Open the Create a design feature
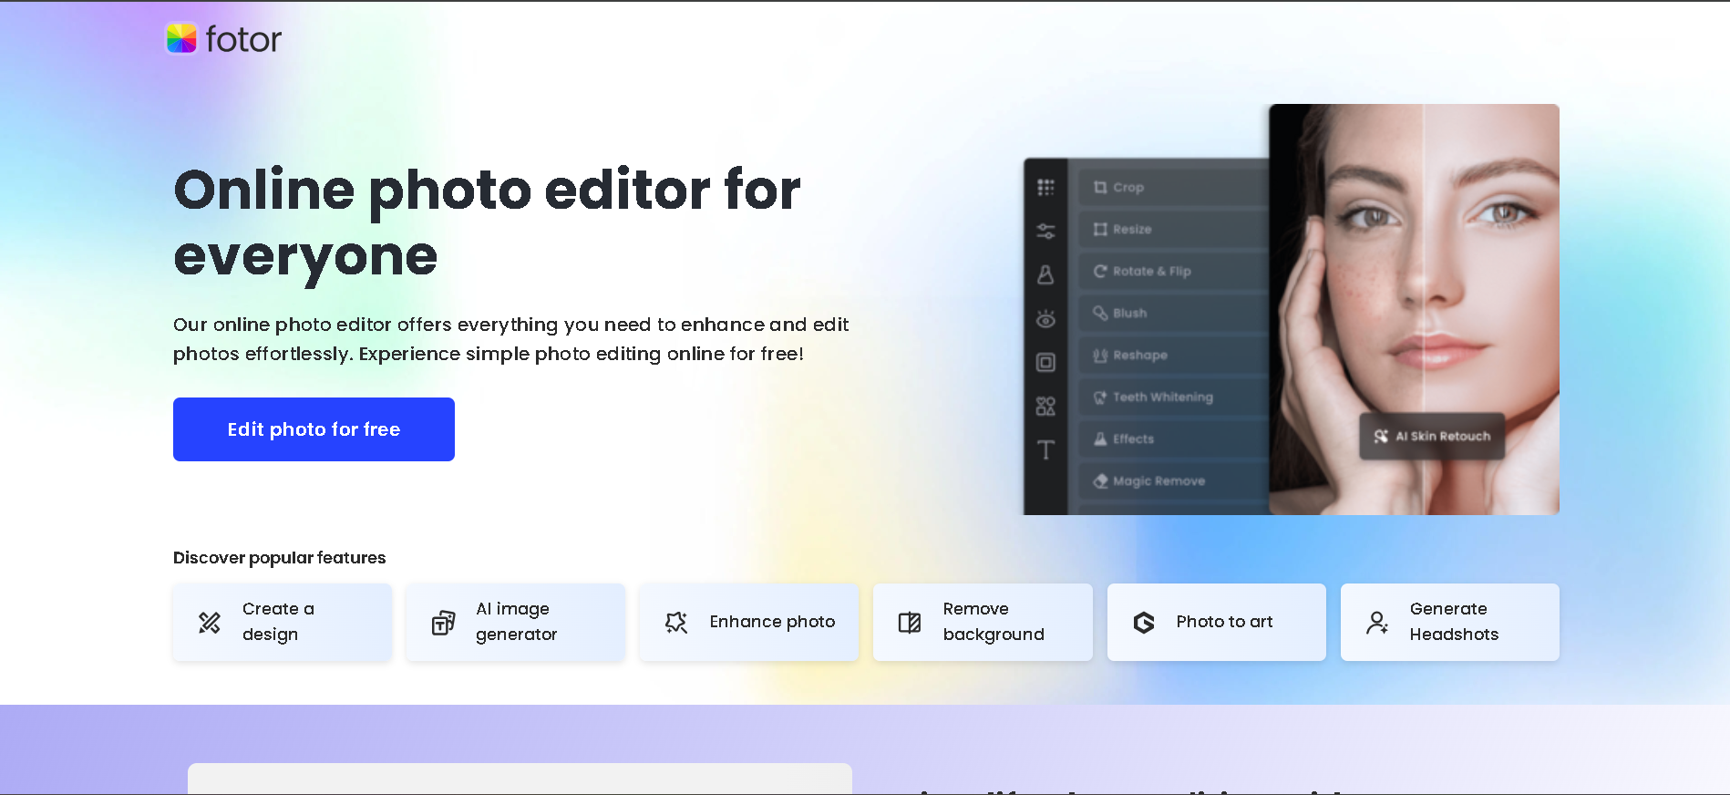The width and height of the screenshot is (1730, 795). click(282, 622)
